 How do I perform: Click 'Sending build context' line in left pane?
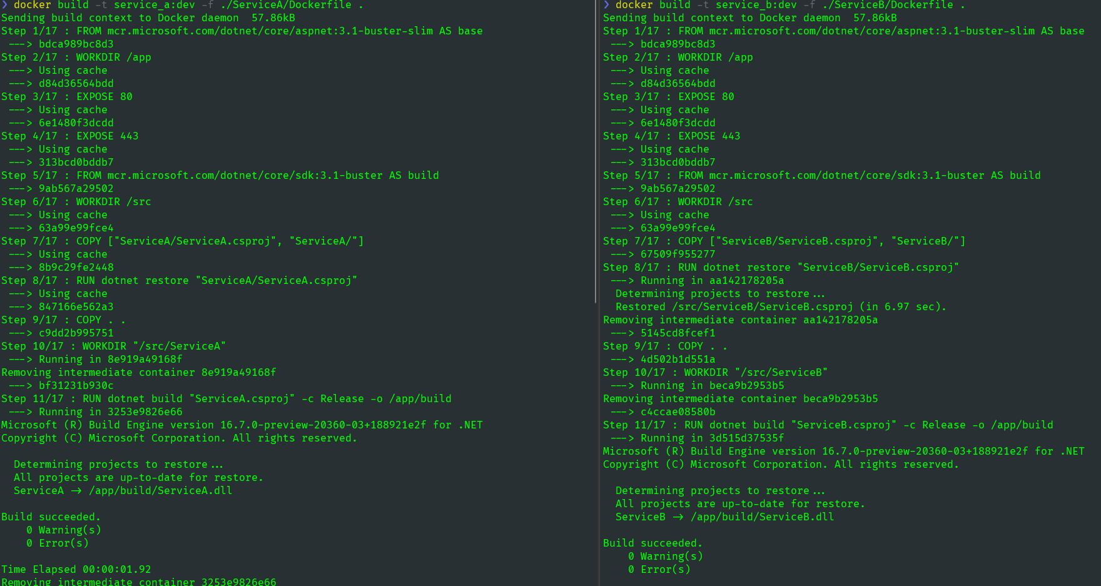click(148, 18)
